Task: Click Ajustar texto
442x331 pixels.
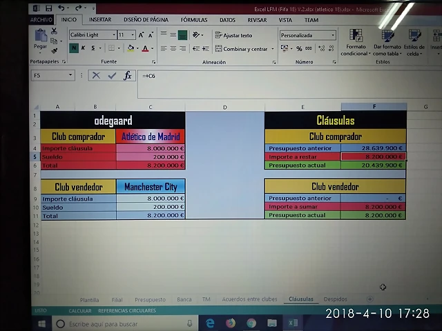Action: pos(233,35)
